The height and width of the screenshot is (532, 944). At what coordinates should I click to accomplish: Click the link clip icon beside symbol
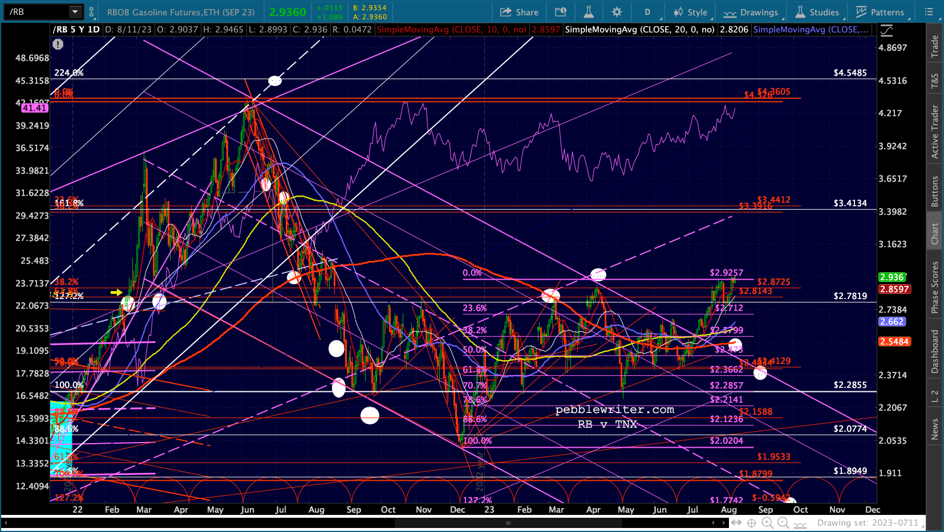[91, 12]
